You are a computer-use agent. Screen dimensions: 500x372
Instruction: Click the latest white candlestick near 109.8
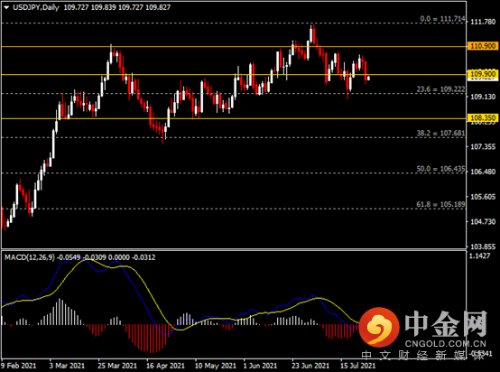click(x=368, y=79)
